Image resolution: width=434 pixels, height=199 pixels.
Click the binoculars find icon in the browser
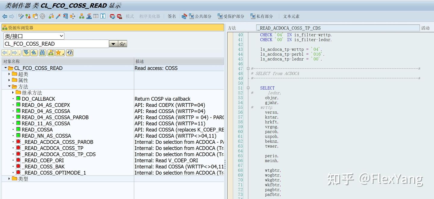[x=42, y=53]
